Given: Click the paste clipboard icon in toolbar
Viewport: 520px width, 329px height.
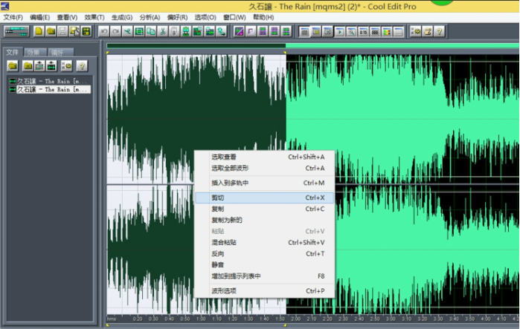Looking at the screenshot, I should (174, 31).
